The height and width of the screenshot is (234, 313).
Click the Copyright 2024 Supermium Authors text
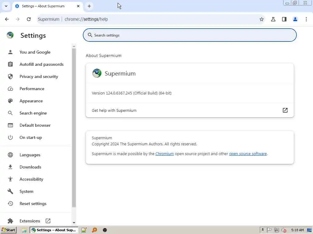pos(144,144)
